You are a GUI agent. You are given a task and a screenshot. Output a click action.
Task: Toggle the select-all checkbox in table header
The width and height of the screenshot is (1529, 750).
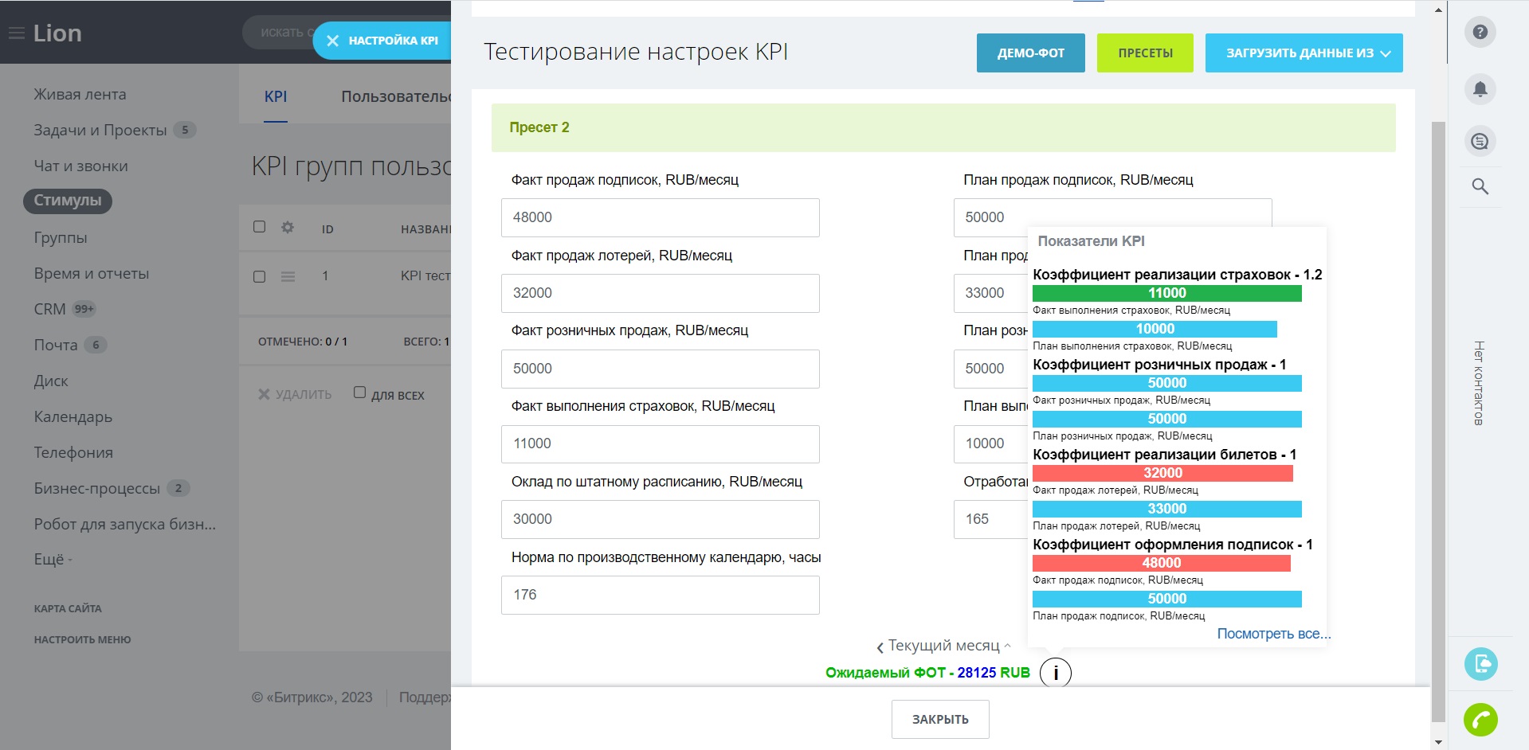coord(259,227)
